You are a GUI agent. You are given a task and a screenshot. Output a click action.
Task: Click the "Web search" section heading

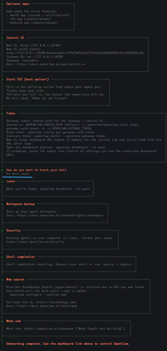(15, 279)
